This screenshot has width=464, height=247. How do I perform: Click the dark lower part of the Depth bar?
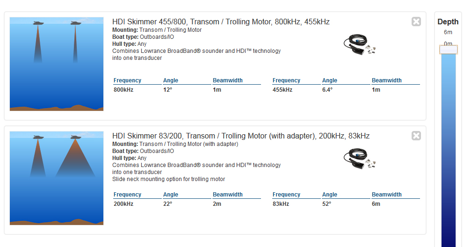(448, 225)
